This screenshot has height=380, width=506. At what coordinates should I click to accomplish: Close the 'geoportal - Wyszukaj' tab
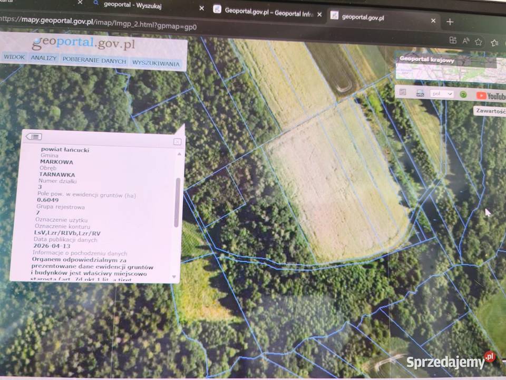pos(202,8)
